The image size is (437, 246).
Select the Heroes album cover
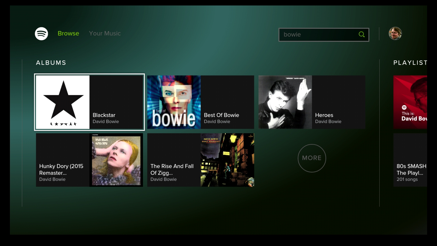tap(285, 102)
